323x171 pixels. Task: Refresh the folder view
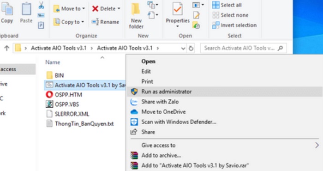tap(191, 48)
